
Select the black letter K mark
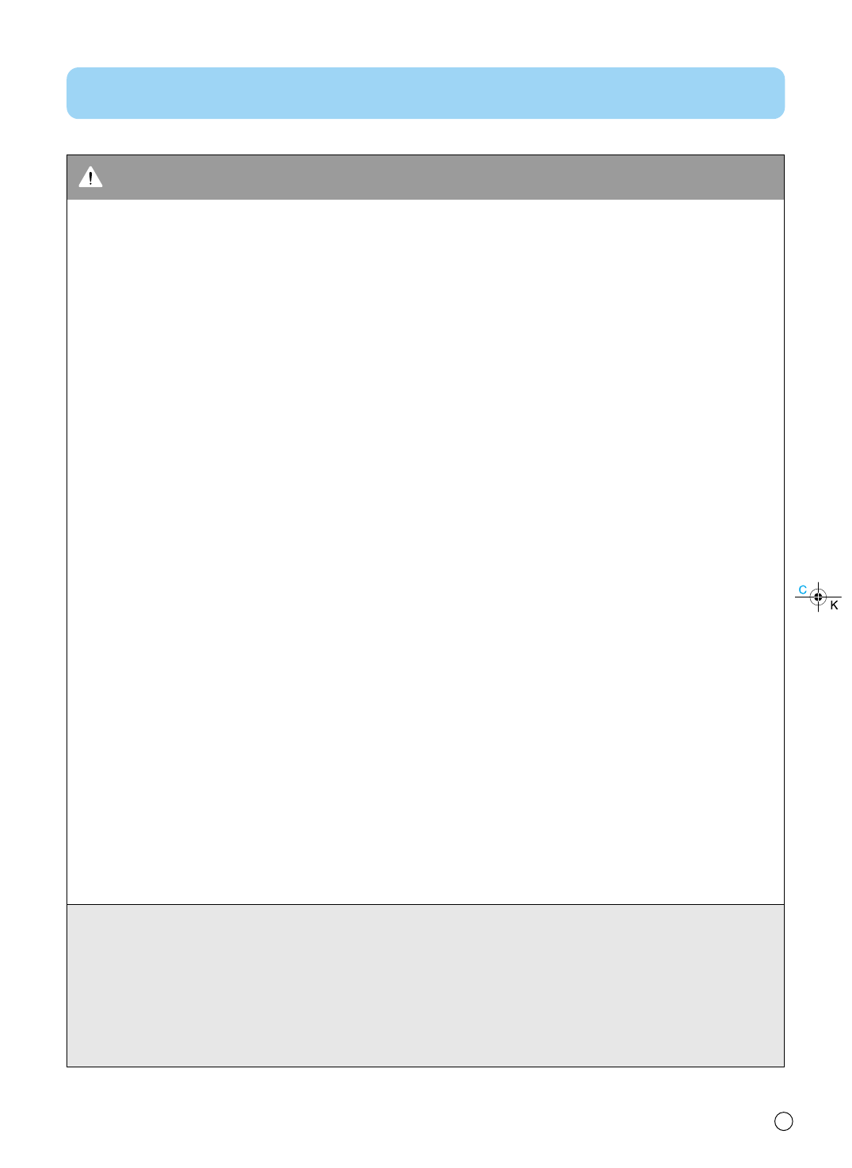(834, 605)
